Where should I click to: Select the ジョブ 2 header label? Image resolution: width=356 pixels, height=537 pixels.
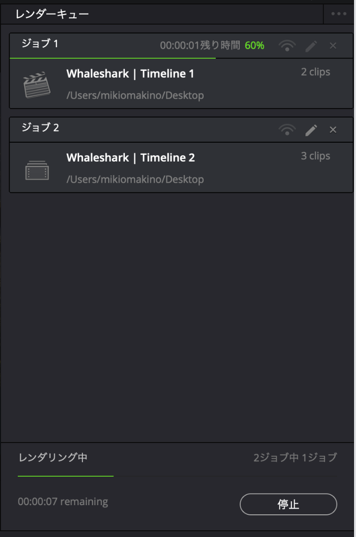coord(40,128)
